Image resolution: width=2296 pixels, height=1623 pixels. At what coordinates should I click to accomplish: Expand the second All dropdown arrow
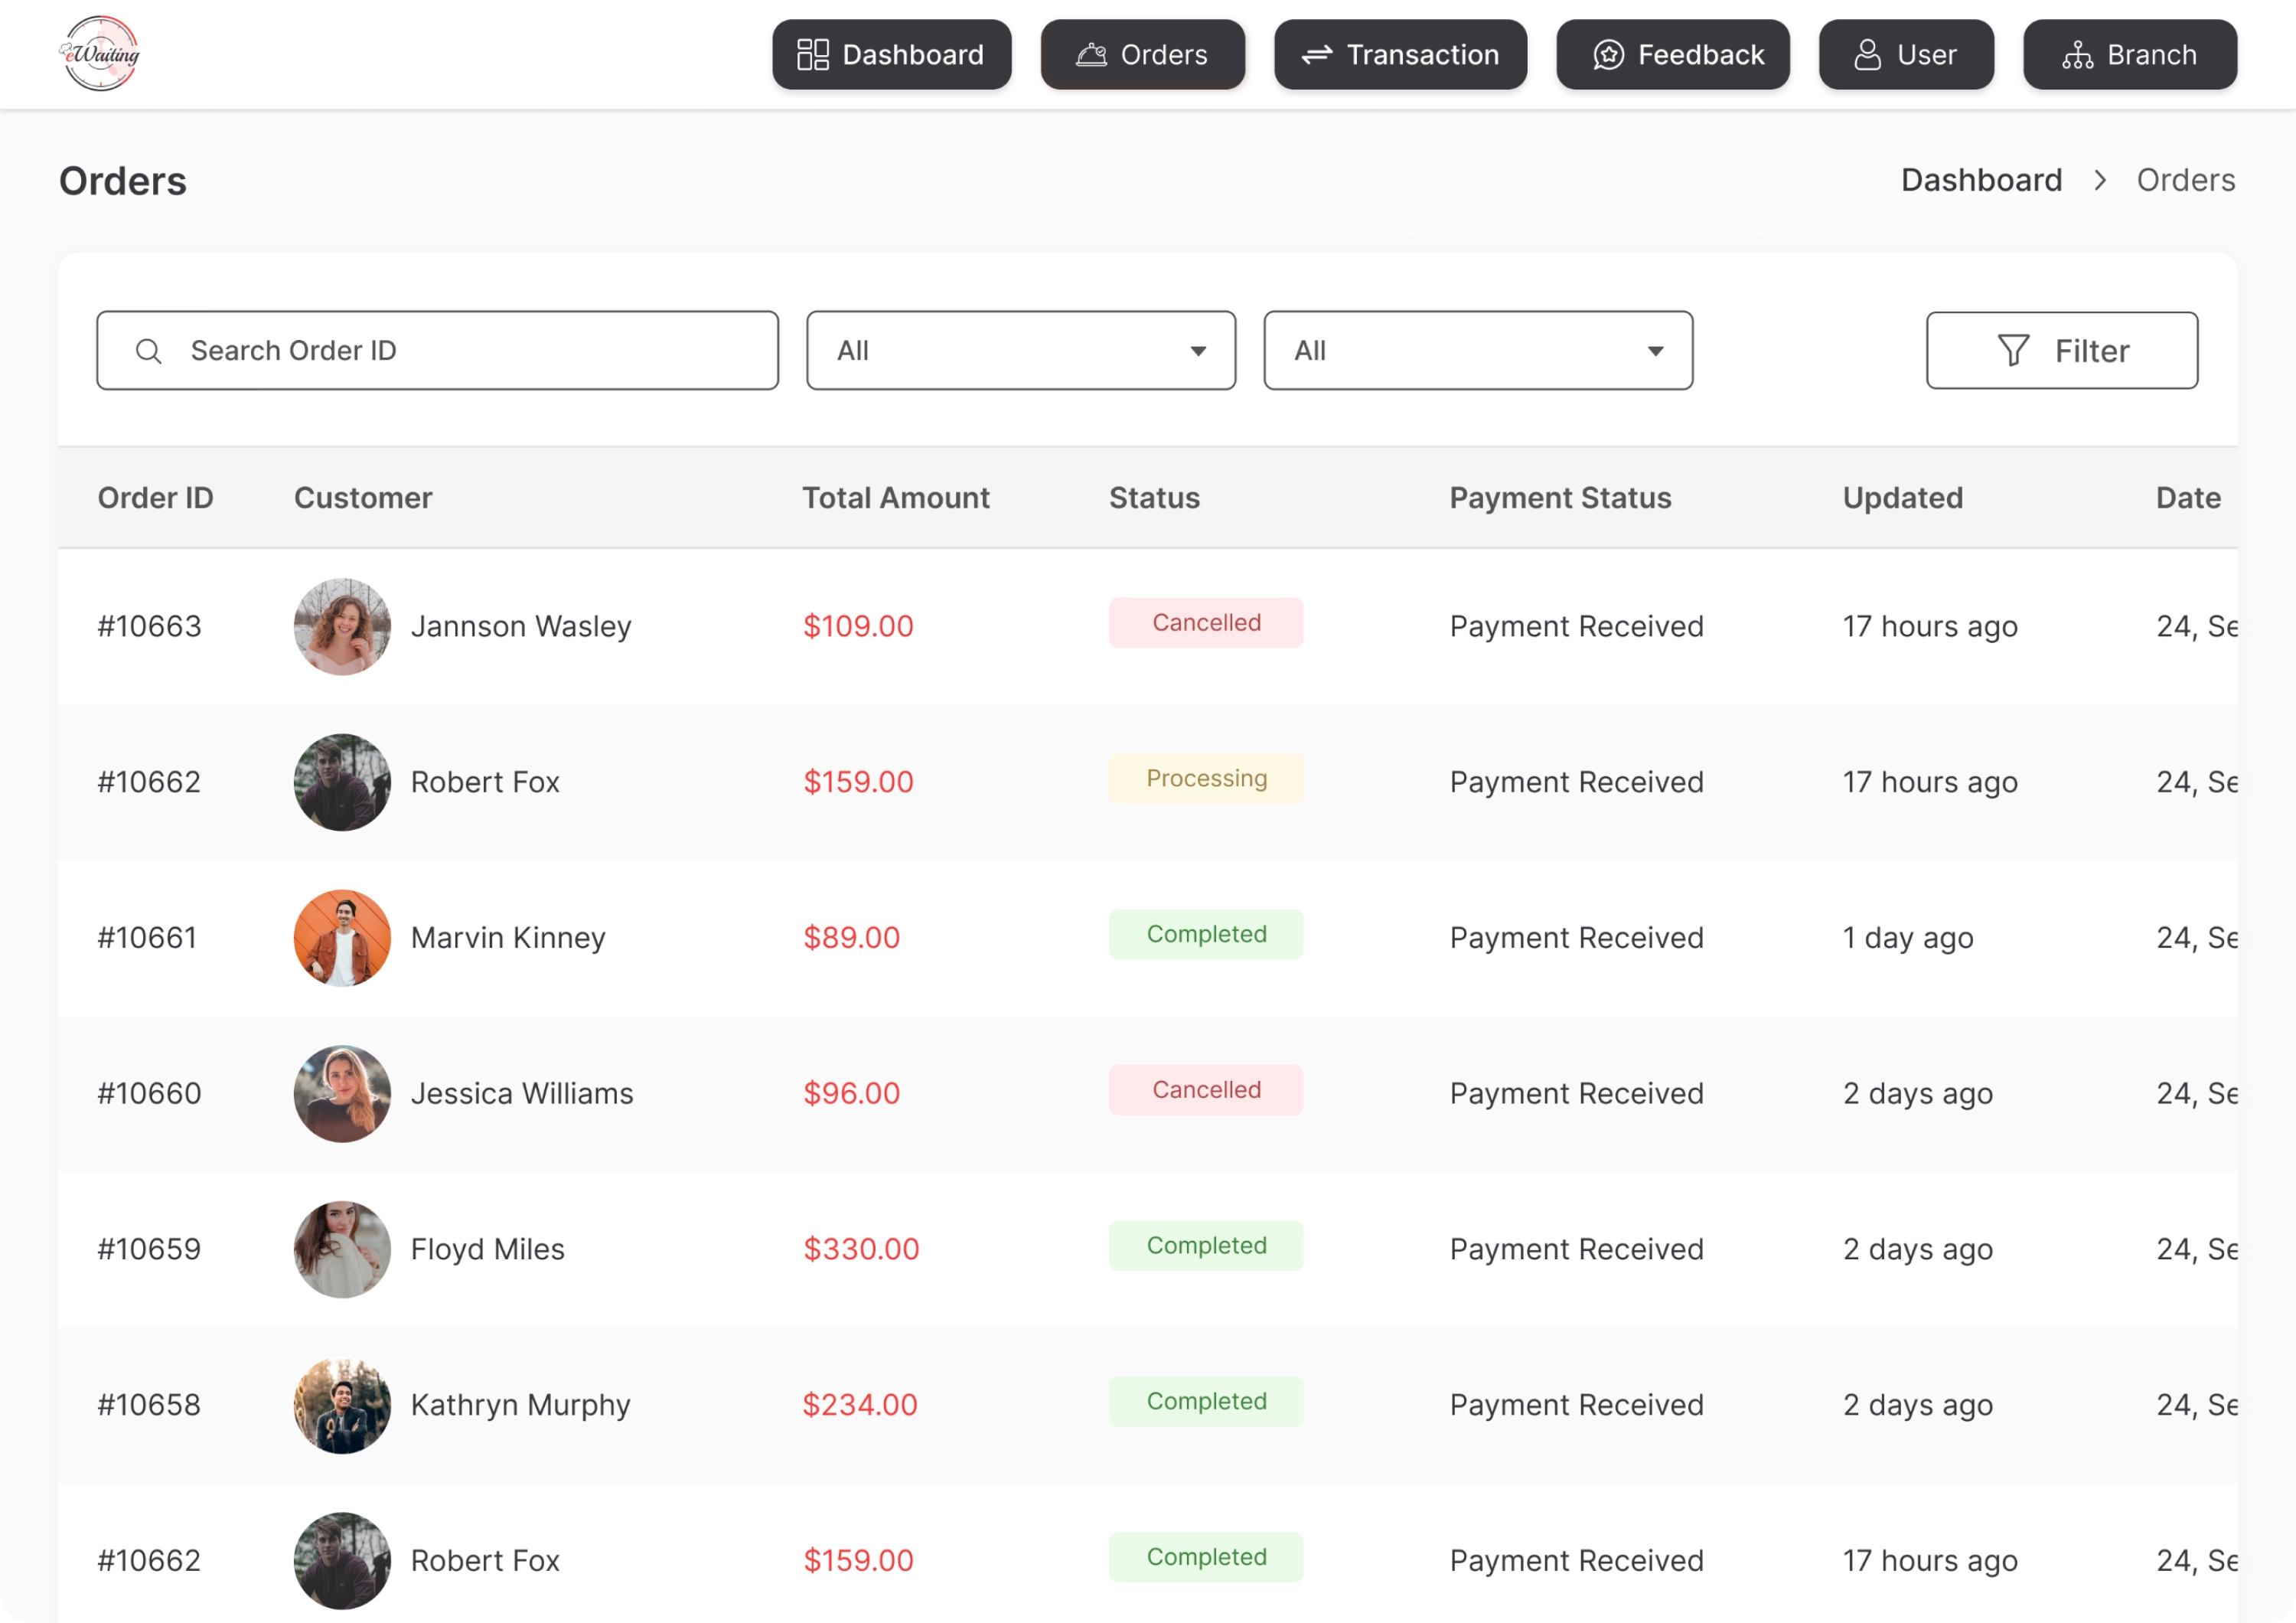pos(1655,351)
